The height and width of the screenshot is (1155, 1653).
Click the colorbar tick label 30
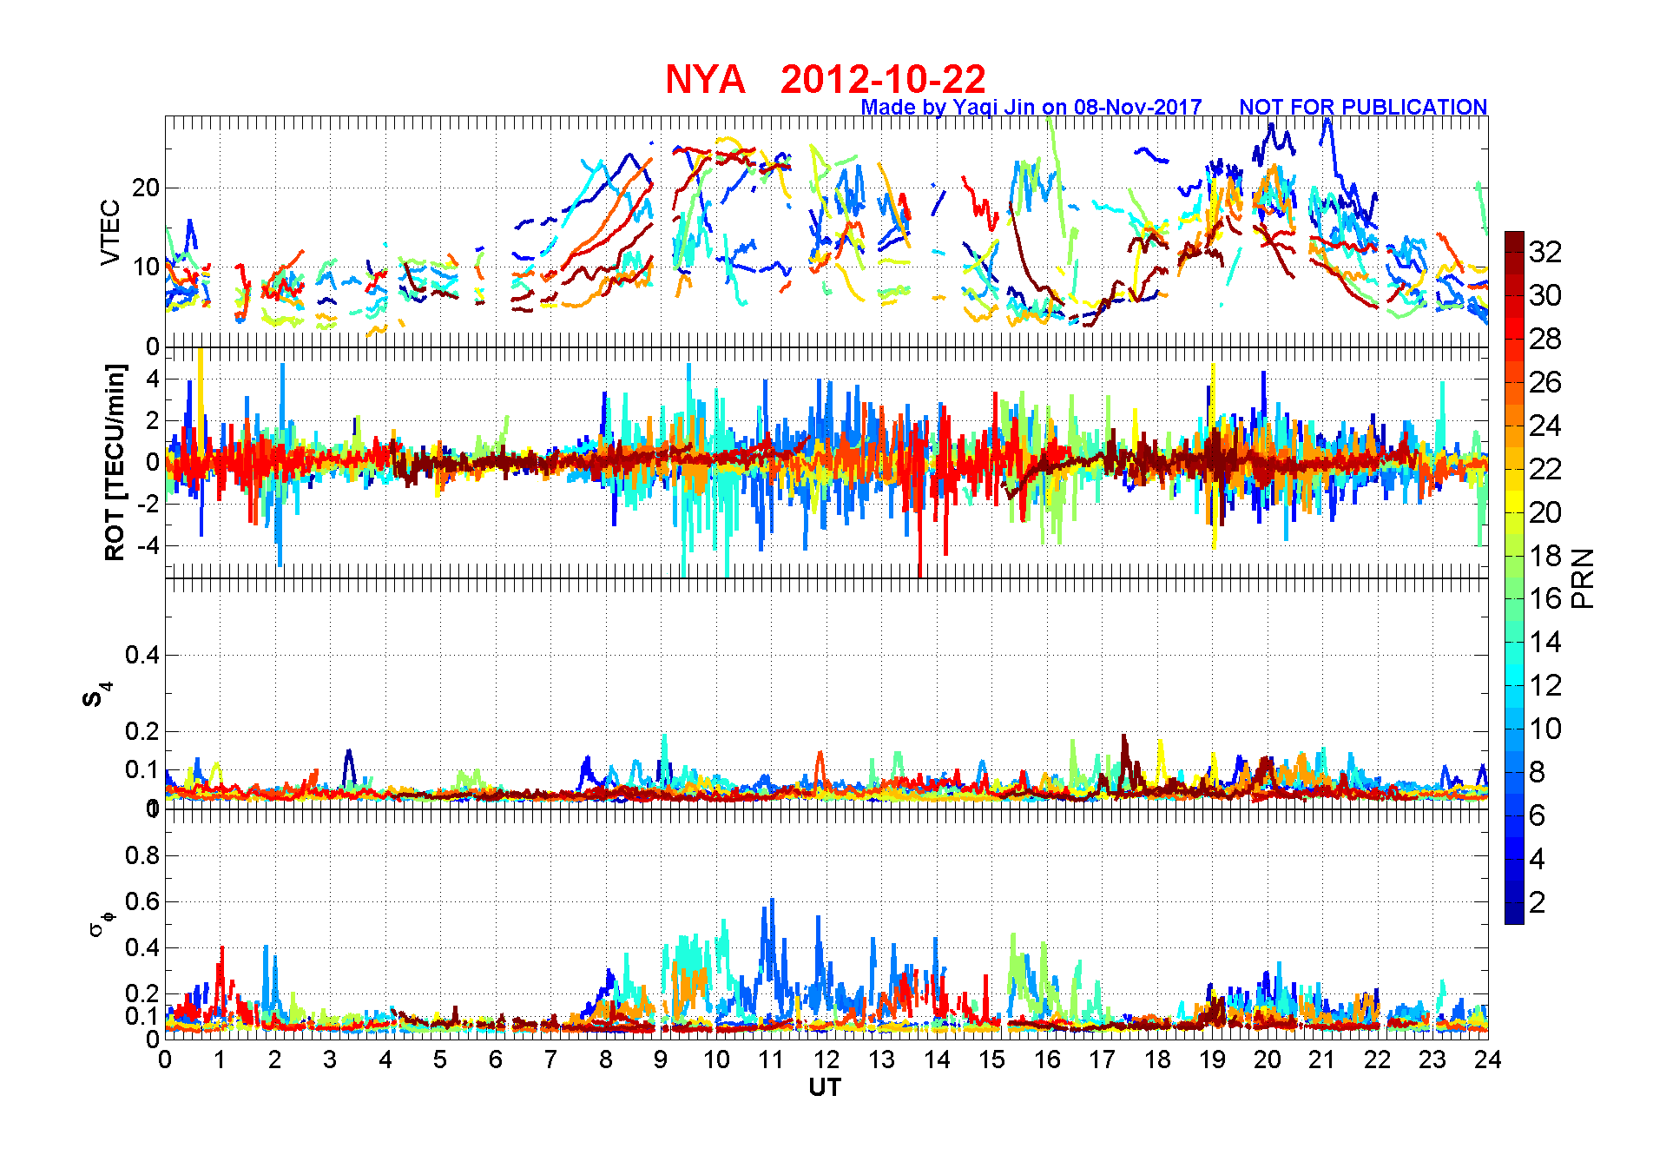click(x=1545, y=295)
